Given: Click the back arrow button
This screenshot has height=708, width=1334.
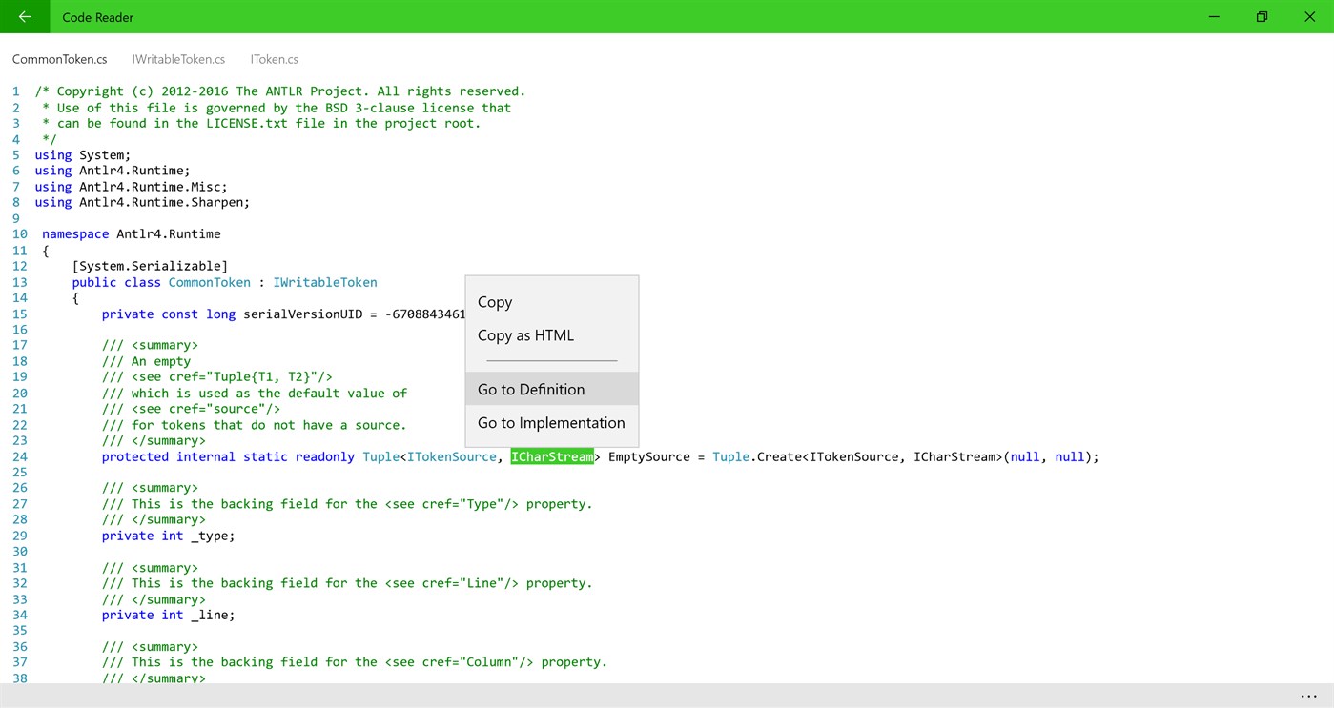Looking at the screenshot, I should [x=25, y=16].
